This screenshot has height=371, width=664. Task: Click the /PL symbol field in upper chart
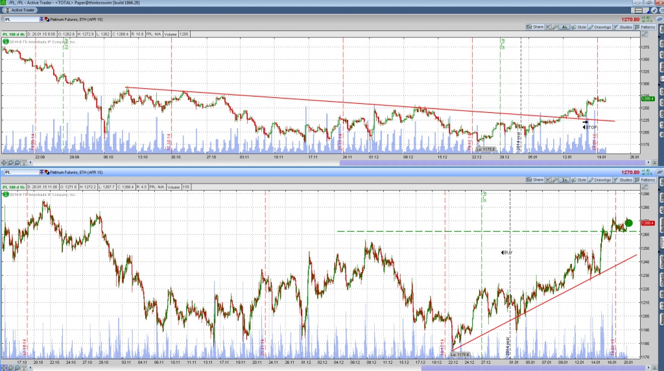pyautogui.click(x=18, y=19)
